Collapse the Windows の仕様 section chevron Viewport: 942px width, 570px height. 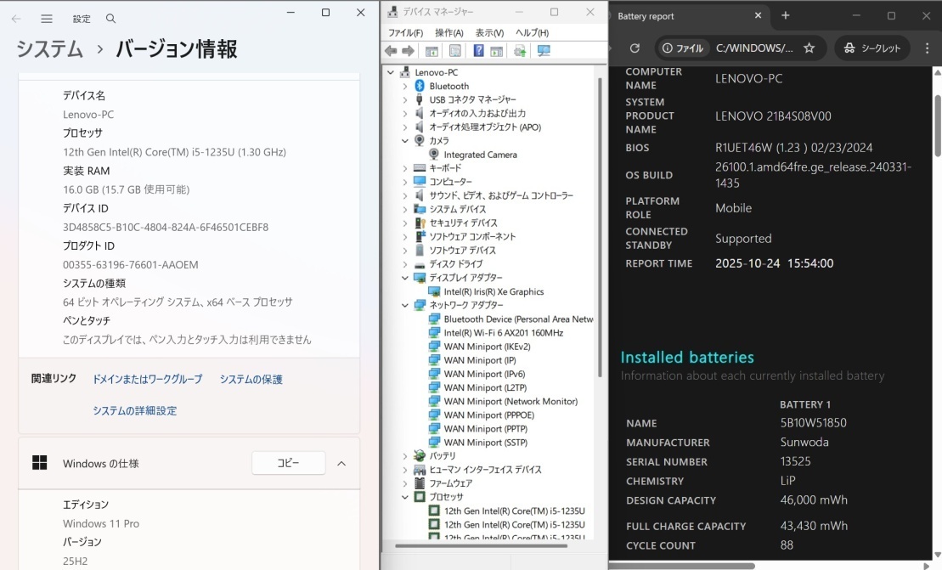tap(341, 463)
